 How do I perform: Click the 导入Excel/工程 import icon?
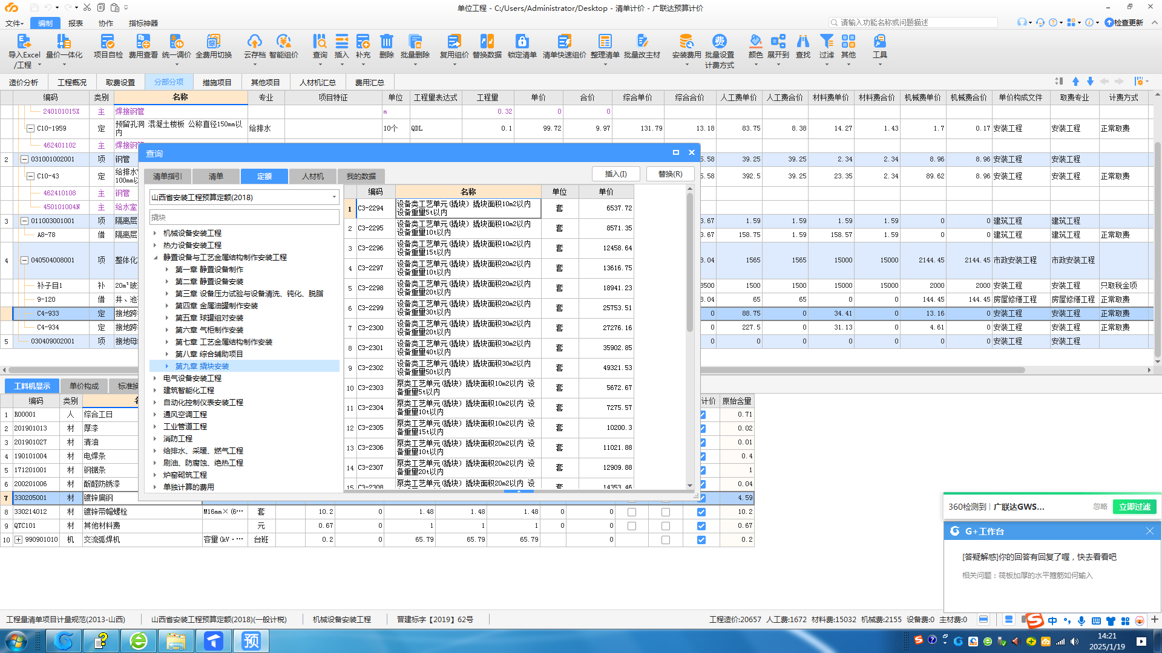click(x=24, y=42)
